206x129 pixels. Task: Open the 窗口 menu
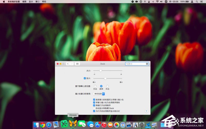click(x=38, y=2)
